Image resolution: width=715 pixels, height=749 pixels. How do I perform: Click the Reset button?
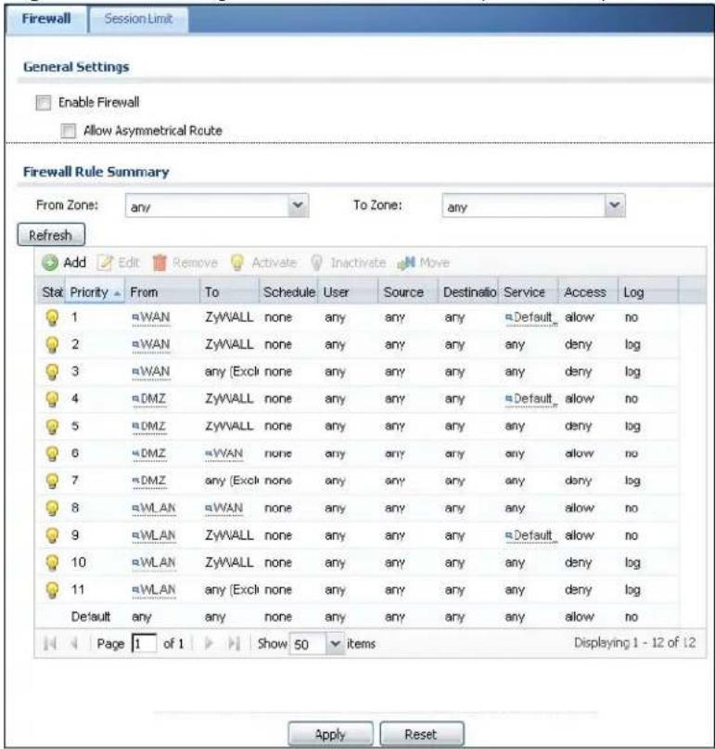(x=421, y=734)
